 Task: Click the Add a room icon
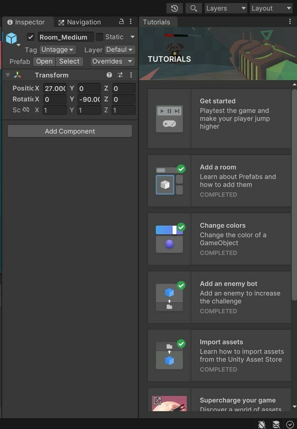click(169, 181)
